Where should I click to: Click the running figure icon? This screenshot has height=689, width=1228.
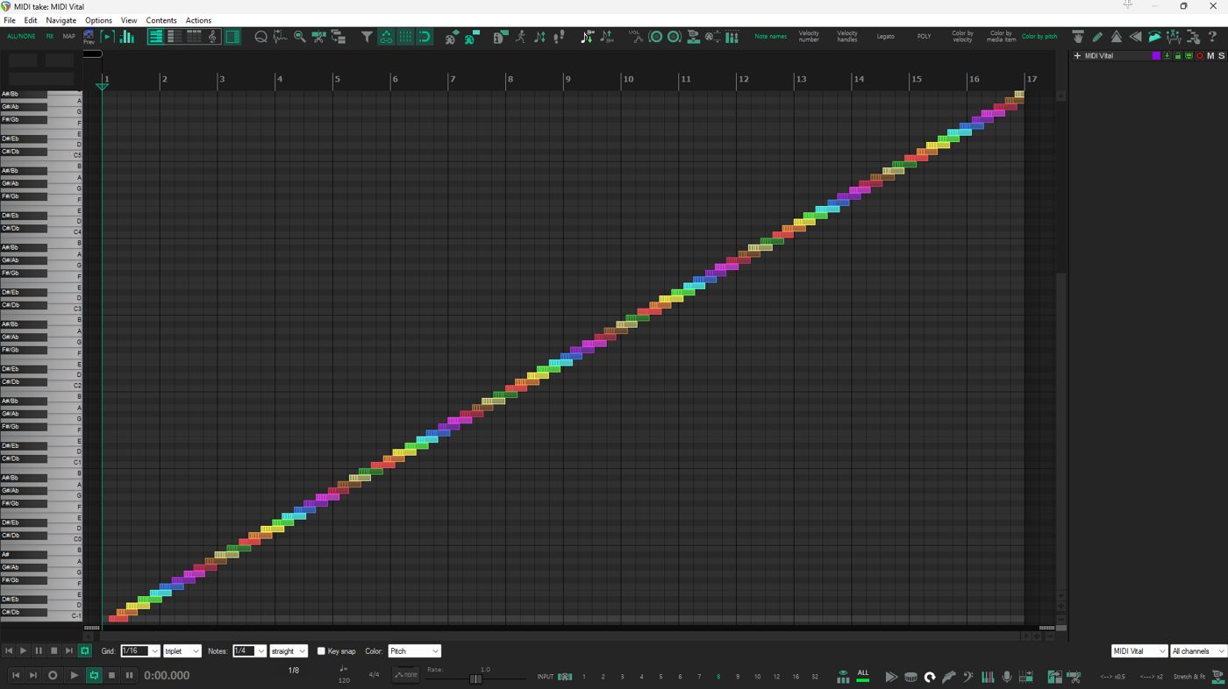coord(520,37)
